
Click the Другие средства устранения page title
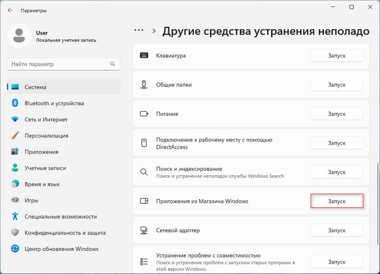266,31
